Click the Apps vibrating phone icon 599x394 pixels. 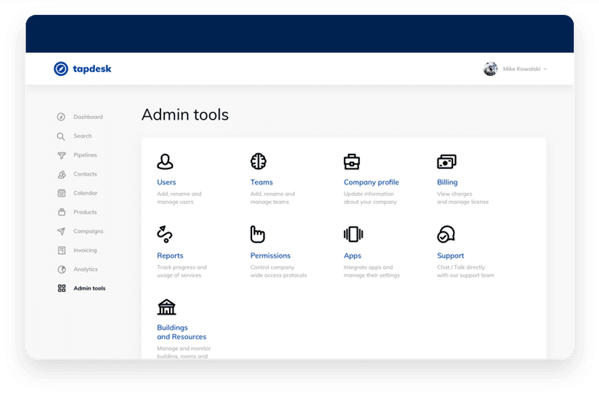click(353, 234)
